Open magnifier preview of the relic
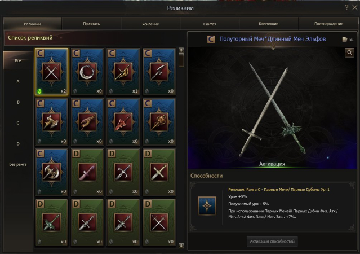Viewport: 360px width, 254px height. (x=349, y=52)
